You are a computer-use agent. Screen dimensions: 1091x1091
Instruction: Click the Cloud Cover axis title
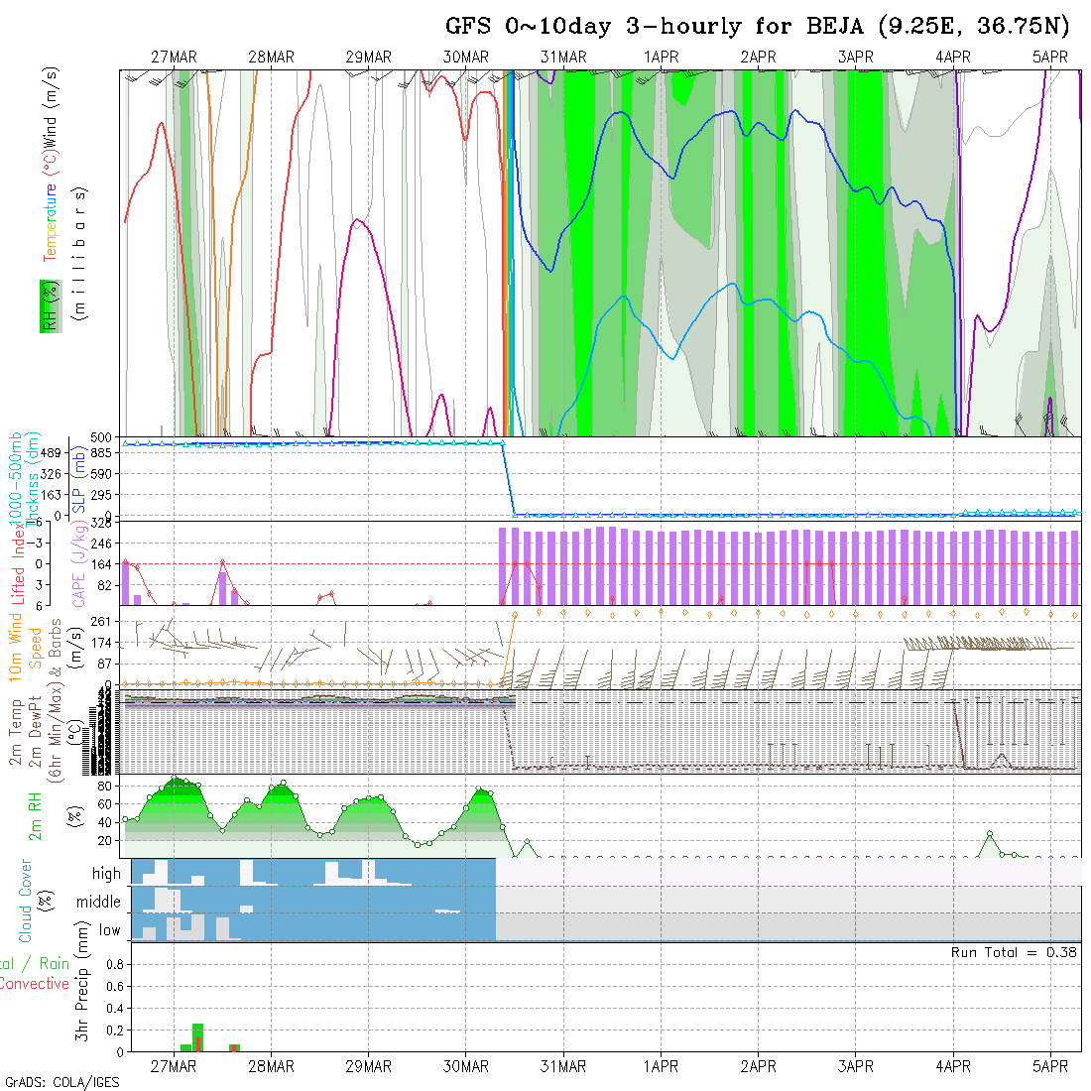(x=26, y=901)
